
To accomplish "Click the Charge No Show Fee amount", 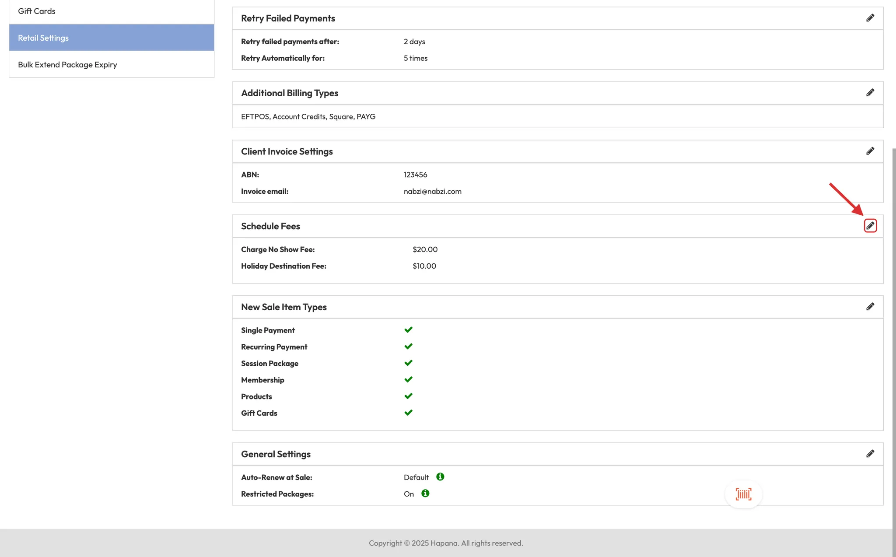I will [x=425, y=249].
